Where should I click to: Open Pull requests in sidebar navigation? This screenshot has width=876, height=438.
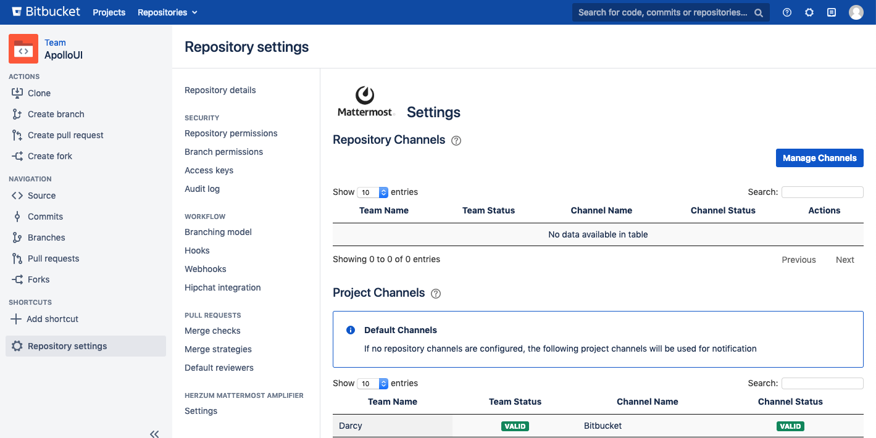coord(53,258)
